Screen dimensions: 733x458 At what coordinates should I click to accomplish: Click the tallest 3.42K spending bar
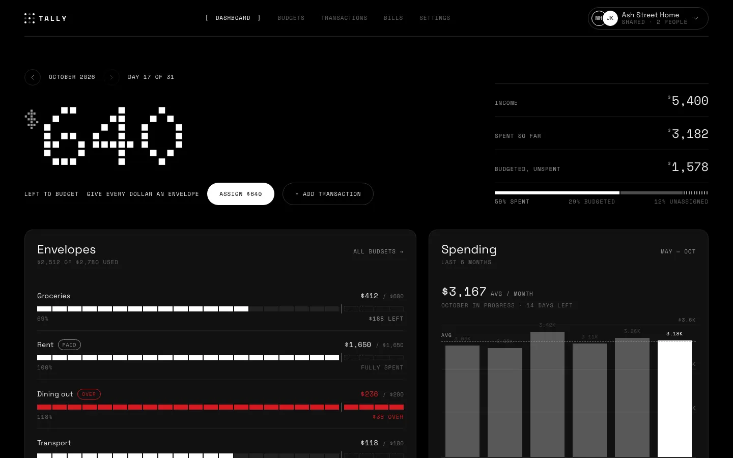click(547, 394)
